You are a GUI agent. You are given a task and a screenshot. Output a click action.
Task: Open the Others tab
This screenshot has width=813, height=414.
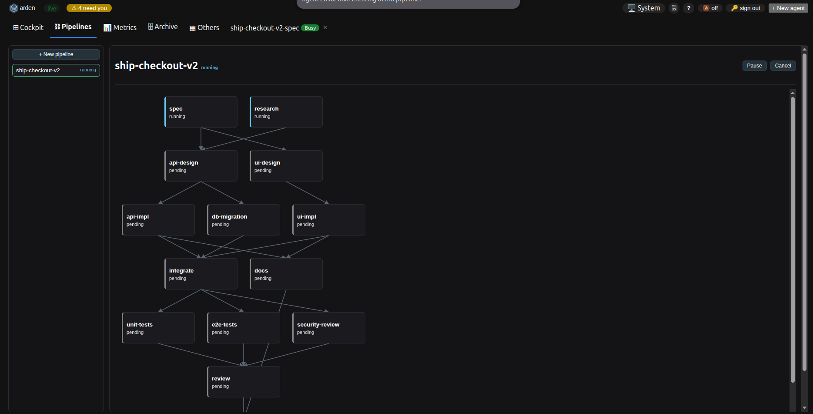204,27
